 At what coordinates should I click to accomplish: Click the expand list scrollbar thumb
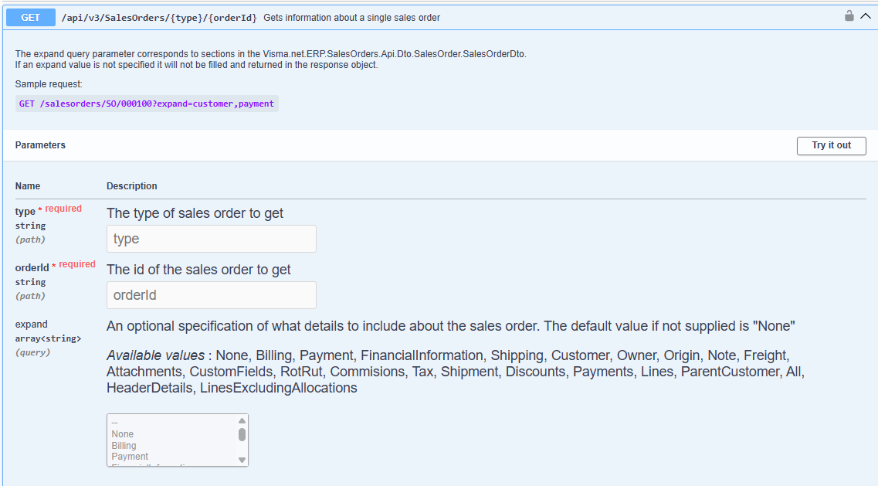[242, 434]
